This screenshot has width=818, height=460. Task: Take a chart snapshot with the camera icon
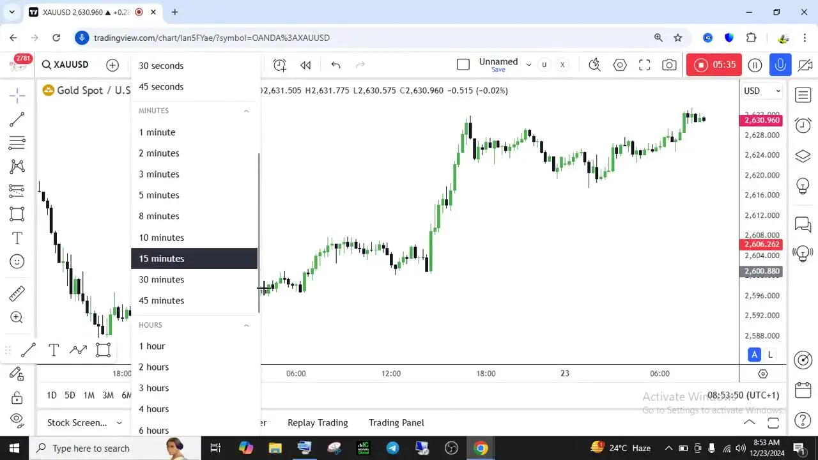click(669, 65)
